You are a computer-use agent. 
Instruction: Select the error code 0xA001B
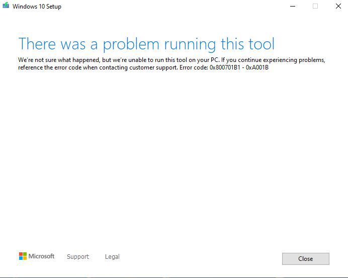[x=257, y=67]
